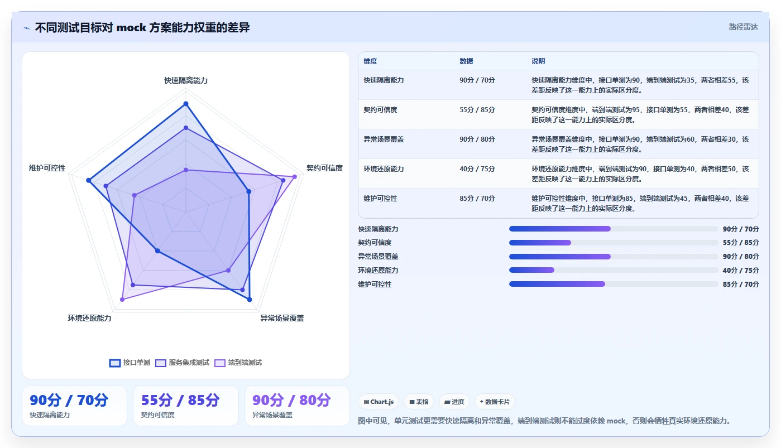Select the 数据卡片 tag
Viewport: 781px width, 448px height.
click(x=495, y=402)
